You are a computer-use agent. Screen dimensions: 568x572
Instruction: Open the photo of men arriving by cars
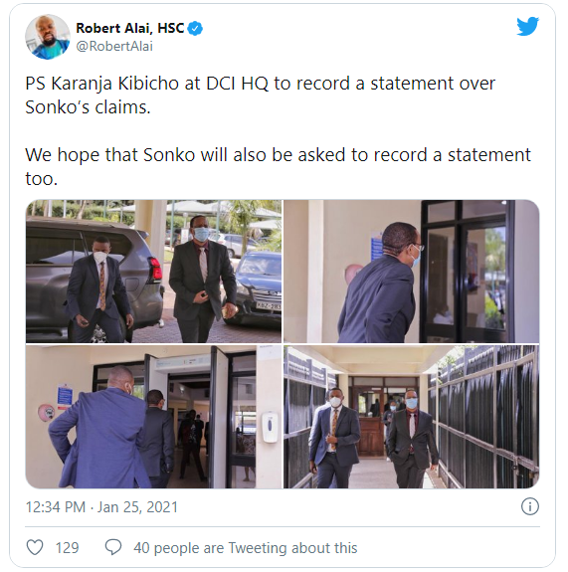[x=153, y=271]
